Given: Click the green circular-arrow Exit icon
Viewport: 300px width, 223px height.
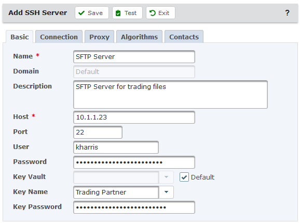Looking at the screenshot, I should 153,13.
